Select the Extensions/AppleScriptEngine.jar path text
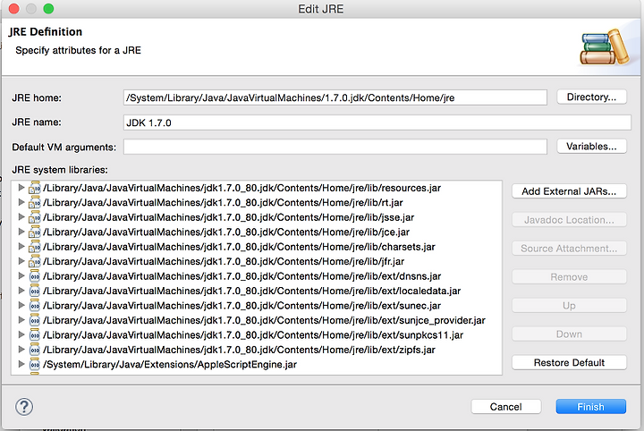The image size is (644, 431). pyautogui.click(x=170, y=365)
